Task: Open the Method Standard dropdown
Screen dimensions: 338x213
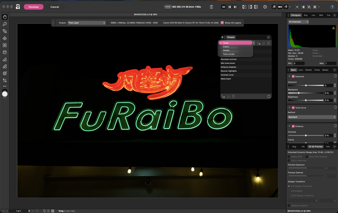Action: coord(312,117)
